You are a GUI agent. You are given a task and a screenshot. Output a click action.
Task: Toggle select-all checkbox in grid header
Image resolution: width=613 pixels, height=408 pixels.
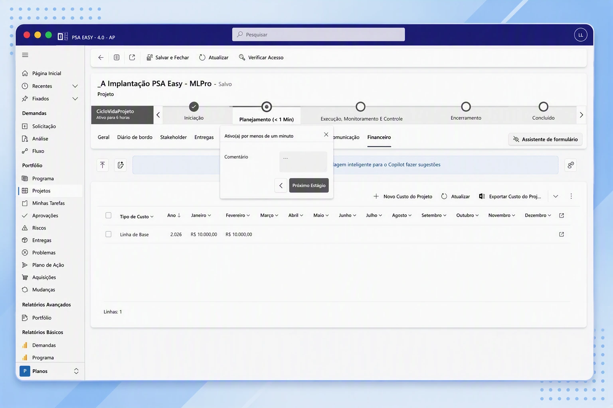point(108,215)
